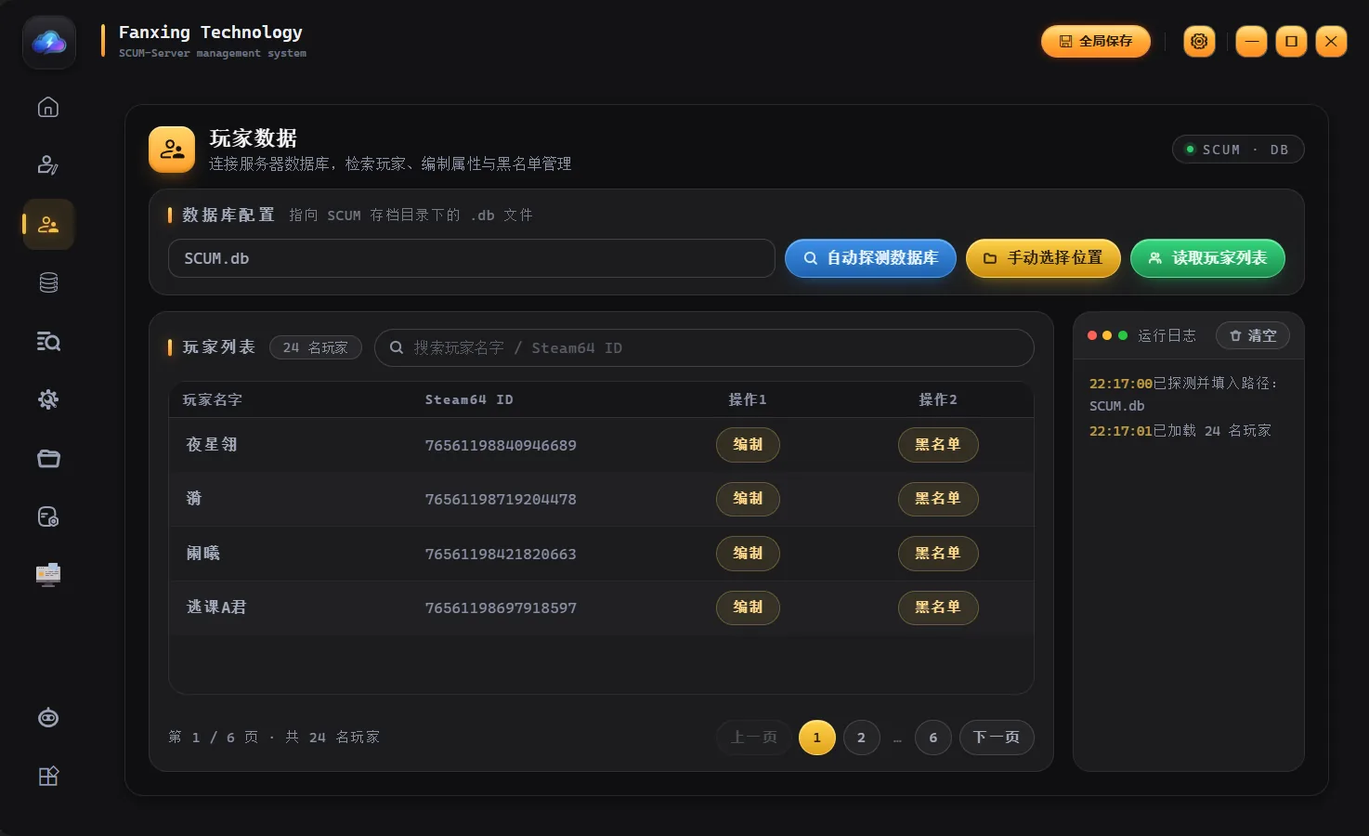Click 读取玩家列表 to load the player list
Viewport: 1369px width, 836px height.
[x=1207, y=258]
